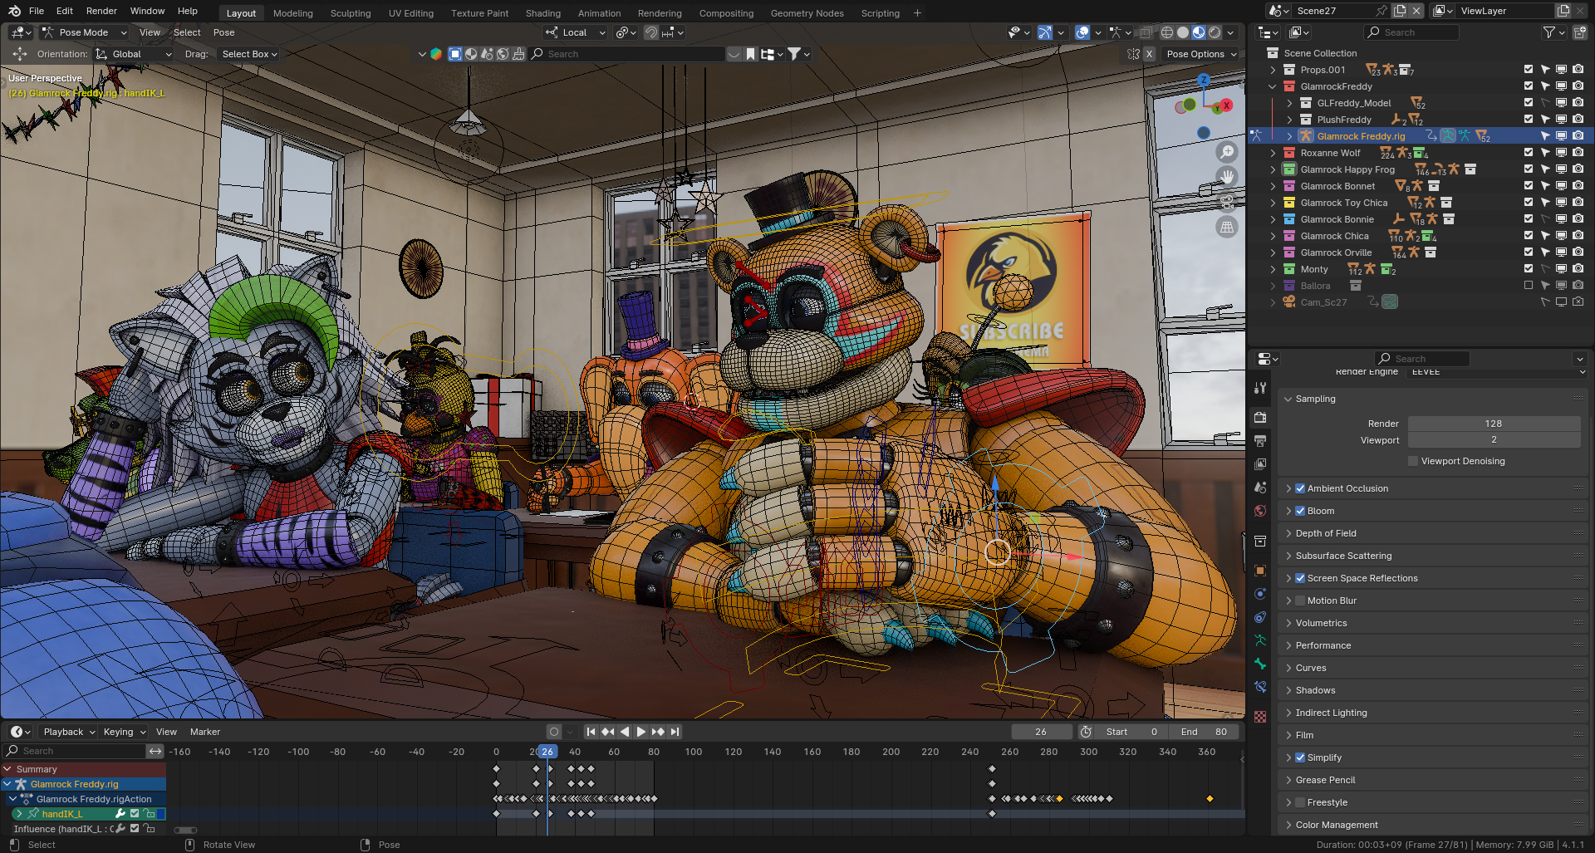
Task: Open the Playback dropdown in timeline
Action: (x=68, y=732)
